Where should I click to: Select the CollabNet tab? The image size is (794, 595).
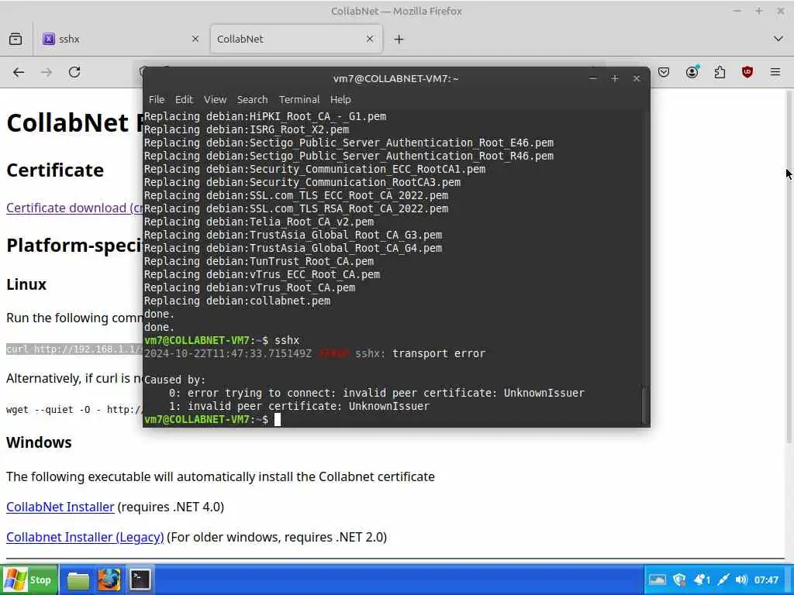(x=296, y=39)
